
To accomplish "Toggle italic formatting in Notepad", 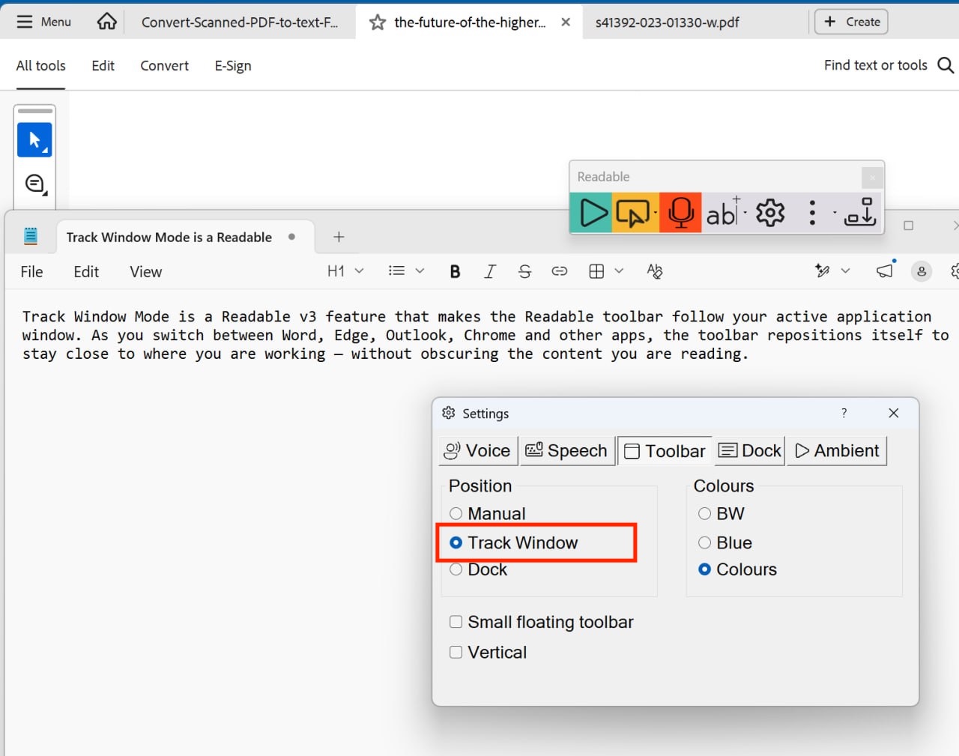I will (x=490, y=271).
